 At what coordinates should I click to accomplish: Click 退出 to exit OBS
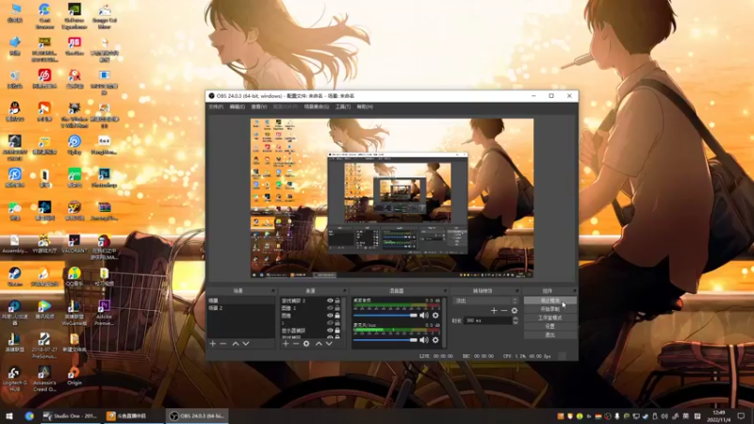[549, 335]
